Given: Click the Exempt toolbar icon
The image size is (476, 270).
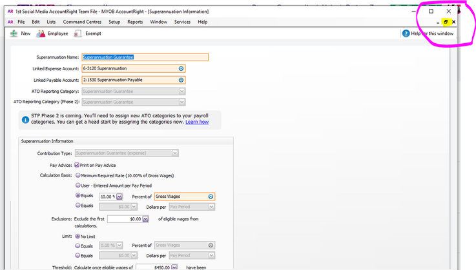Looking at the screenshot, I should point(78,34).
